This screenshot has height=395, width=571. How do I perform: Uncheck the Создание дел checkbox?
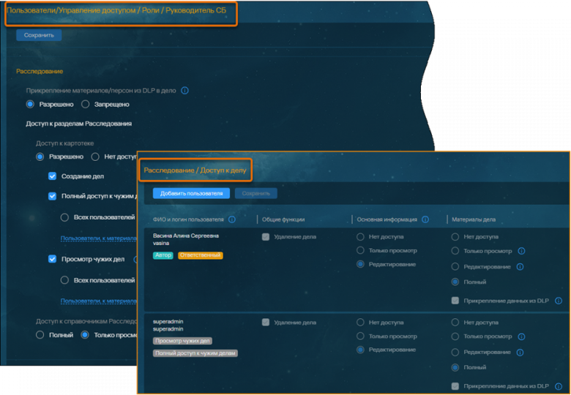coord(53,176)
